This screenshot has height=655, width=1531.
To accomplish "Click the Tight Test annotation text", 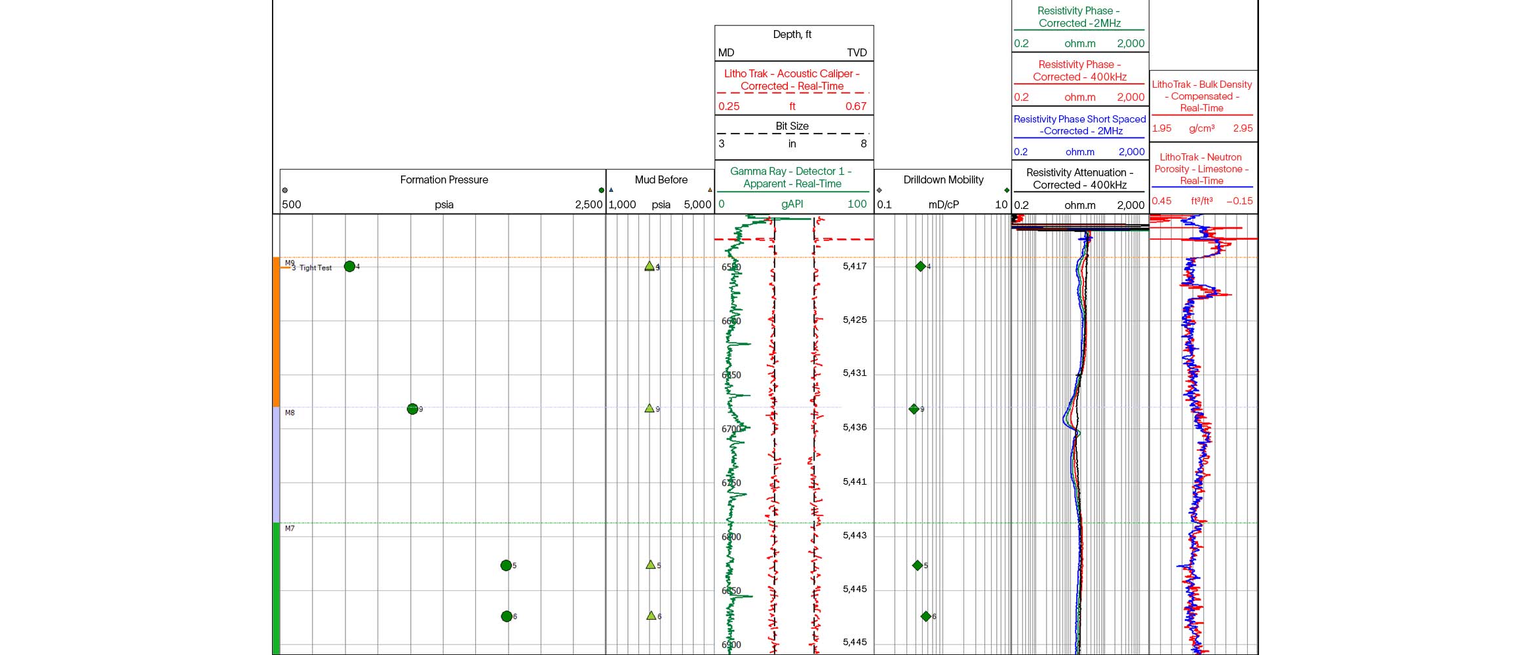I will 315,268.
